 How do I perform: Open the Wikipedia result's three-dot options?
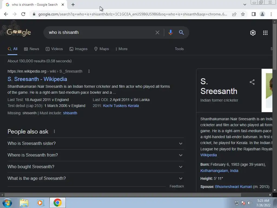point(89,71)
